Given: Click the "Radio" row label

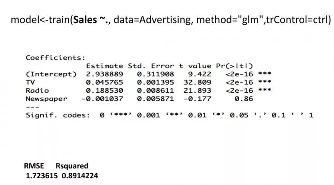Looking at the screenshot, I should pos(37,90).
